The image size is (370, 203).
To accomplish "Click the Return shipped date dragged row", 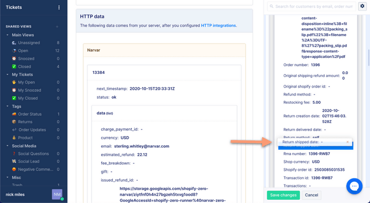I will 314,142.
